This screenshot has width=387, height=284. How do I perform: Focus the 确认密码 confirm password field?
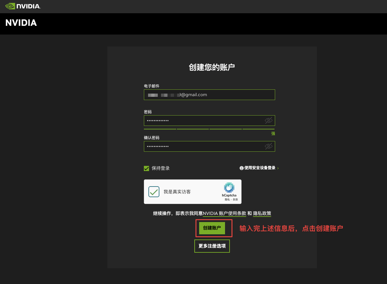coord(209,147)
